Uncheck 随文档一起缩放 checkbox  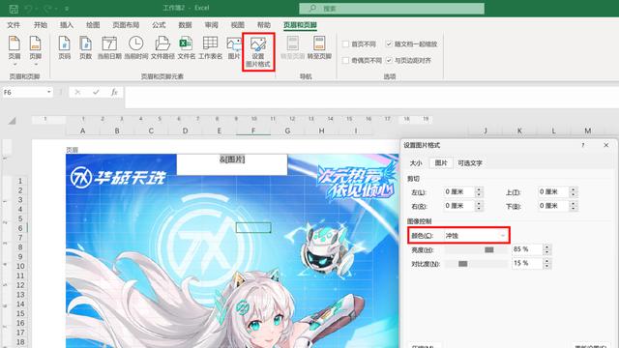389,44
